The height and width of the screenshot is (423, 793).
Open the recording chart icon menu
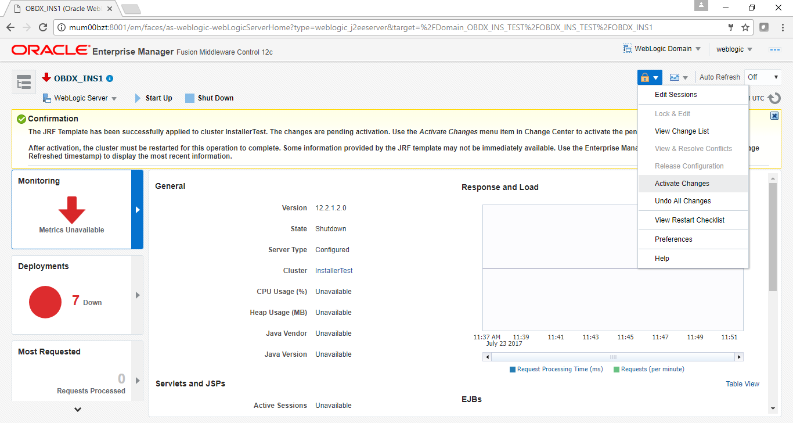(x=678, y=77)
